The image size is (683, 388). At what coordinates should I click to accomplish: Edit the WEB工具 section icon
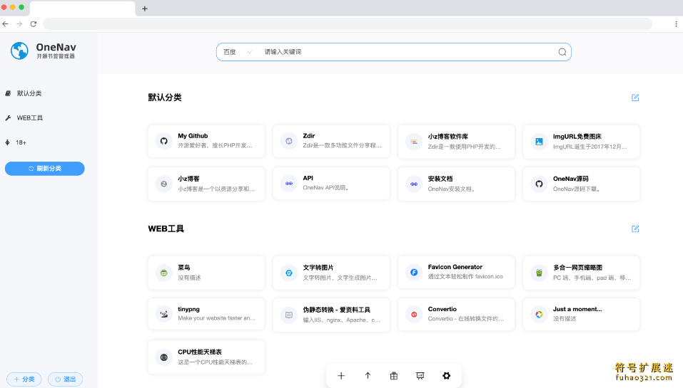coord(635,229)
